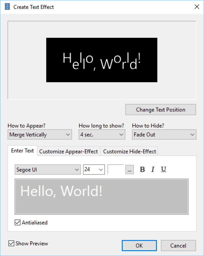Open the font size 24 dropdown
The image size is (204, 256).
[94, 169]
